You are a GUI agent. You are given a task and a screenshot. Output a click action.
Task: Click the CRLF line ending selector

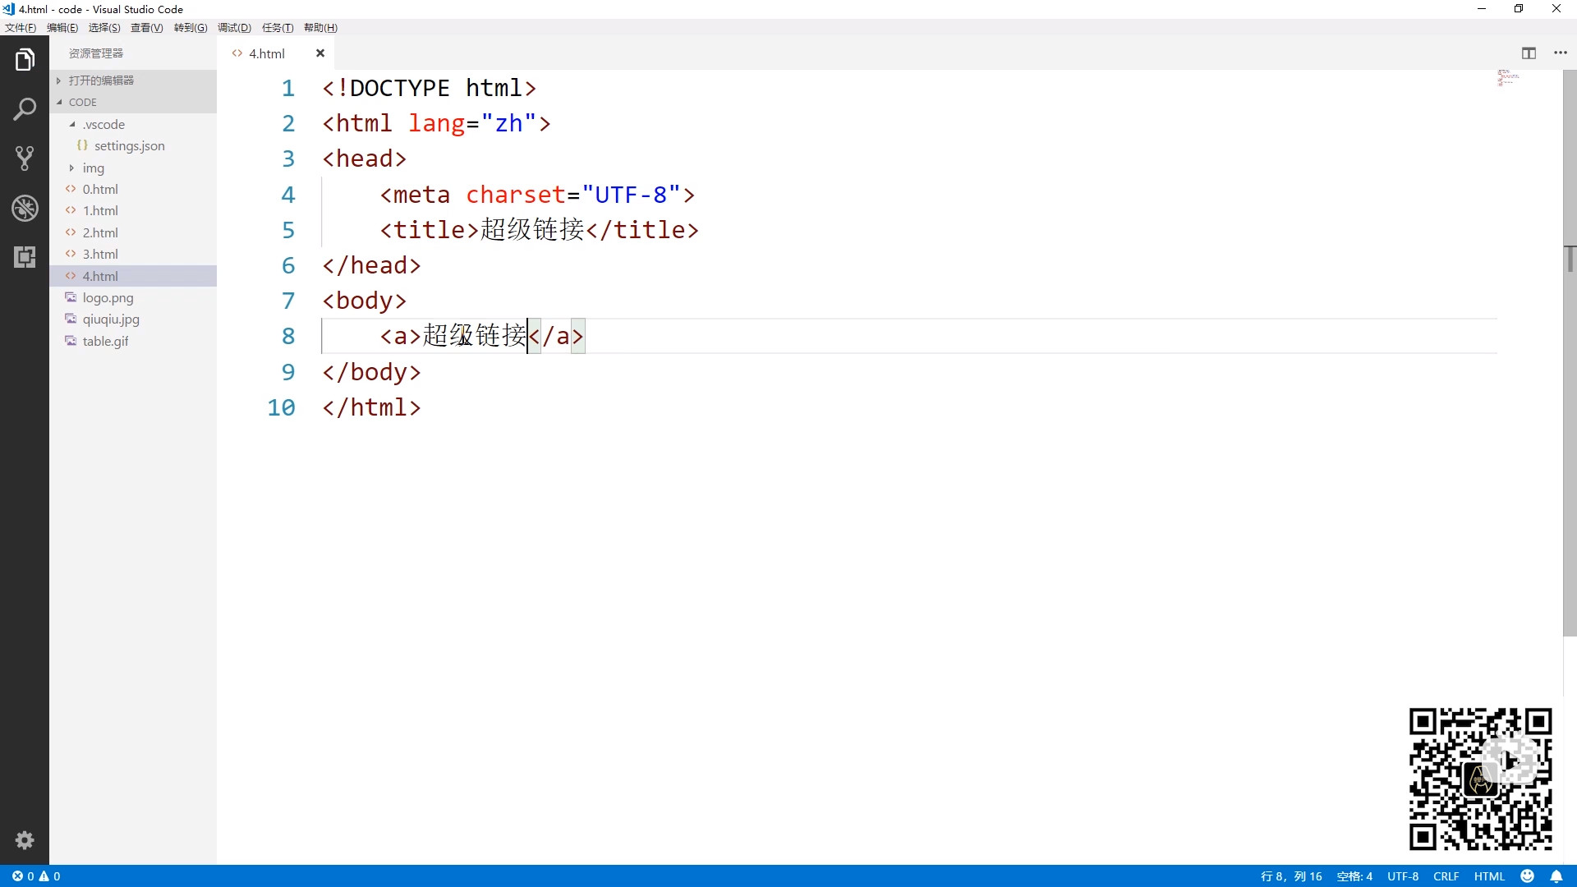click(1446, 876)
